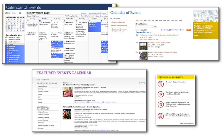
Task: Open Parents & Families group calendar
Action: click(43, 92)
